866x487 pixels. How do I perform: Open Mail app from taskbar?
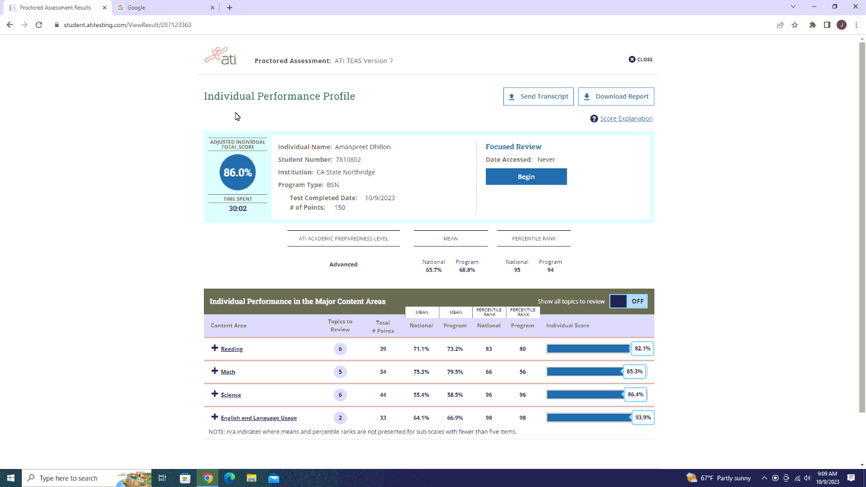point(274,478)
